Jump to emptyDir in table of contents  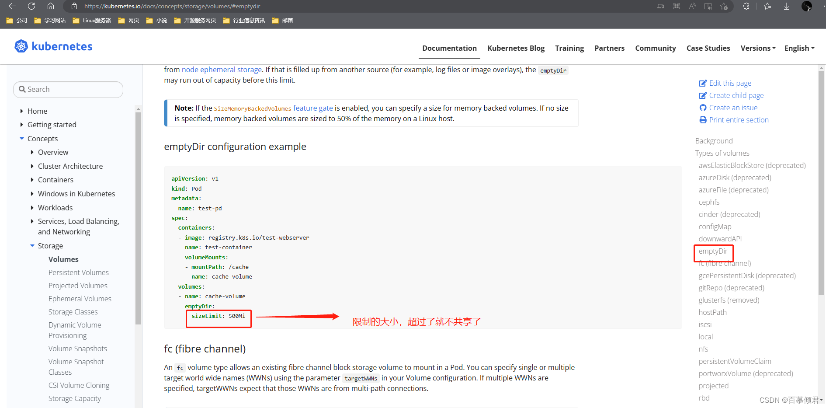713,251
